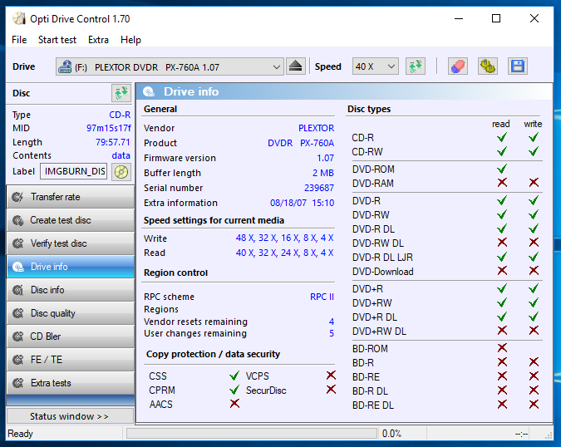Click the RPC II scheme value
This screenshot has width=561, height=447.
click(322, 297)
